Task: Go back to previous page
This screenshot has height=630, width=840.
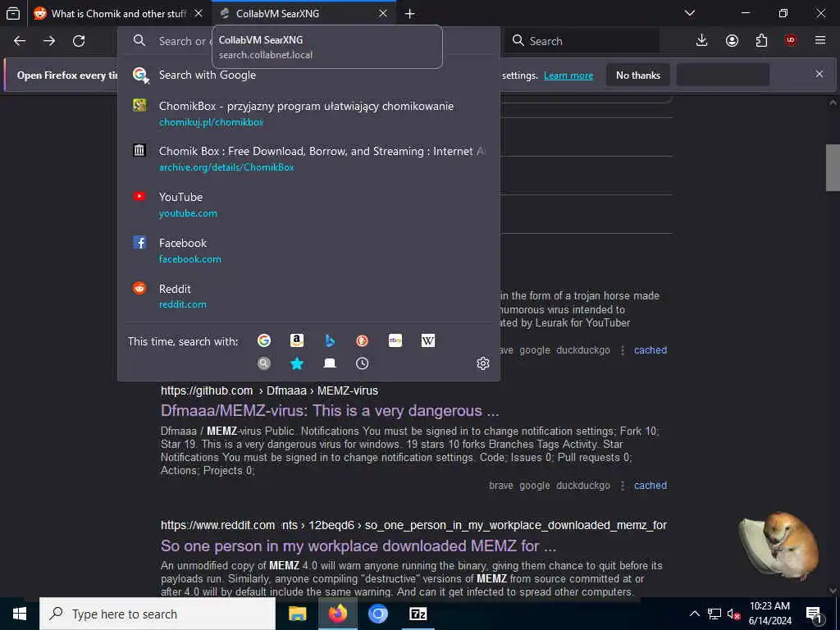Action: (x=20, y=41)
